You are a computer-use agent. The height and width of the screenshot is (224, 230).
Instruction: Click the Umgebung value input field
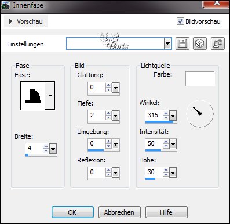tap(97, 143)
